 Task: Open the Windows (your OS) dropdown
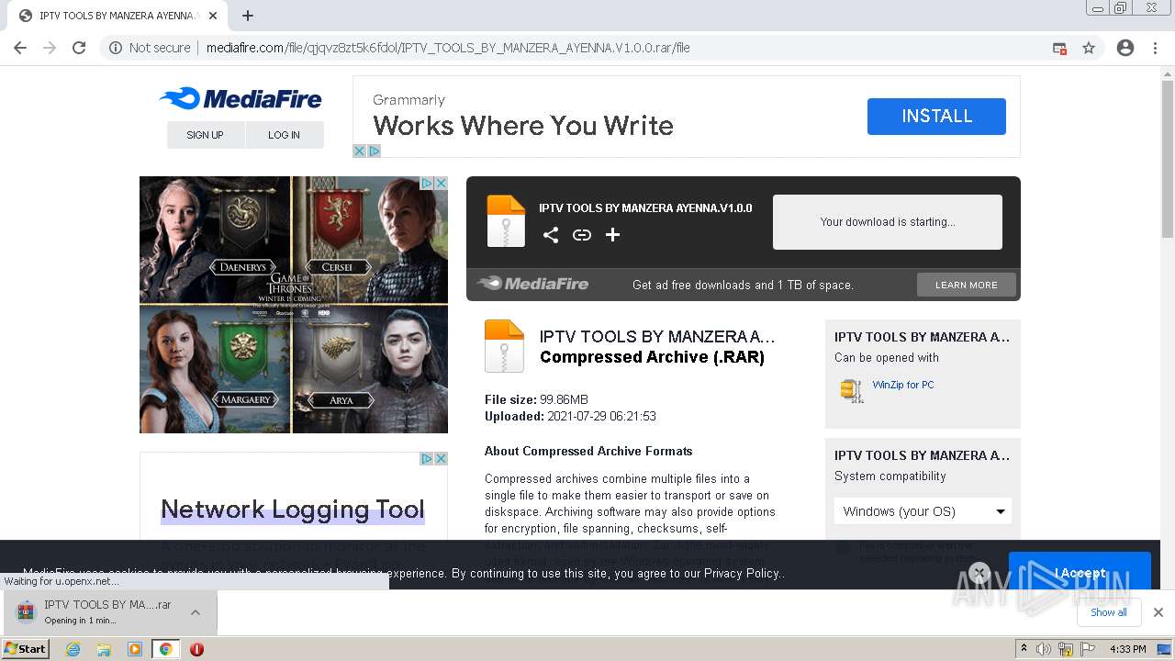click(923, 511)
